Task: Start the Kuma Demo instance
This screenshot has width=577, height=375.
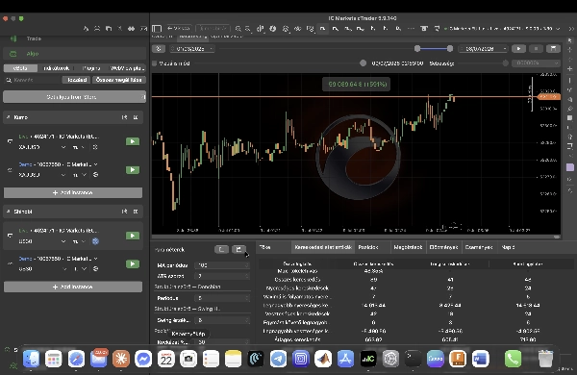Action: (x=133, y=170)
